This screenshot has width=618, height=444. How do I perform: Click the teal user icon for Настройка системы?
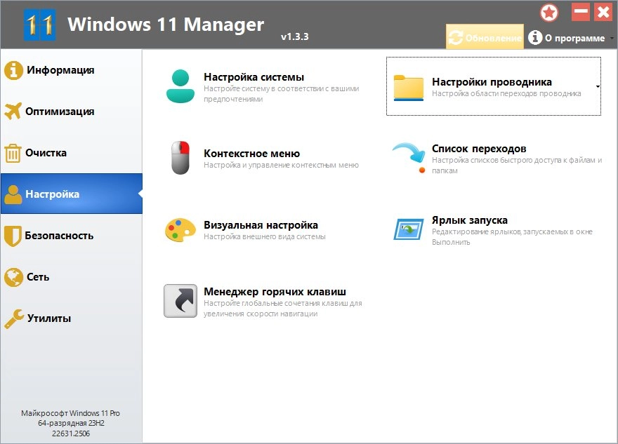click(x=180, y=86)
